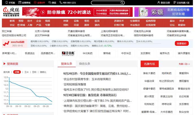
Task: Open article 9月30日屠宰日报
Action: click(x=90, y=95)
